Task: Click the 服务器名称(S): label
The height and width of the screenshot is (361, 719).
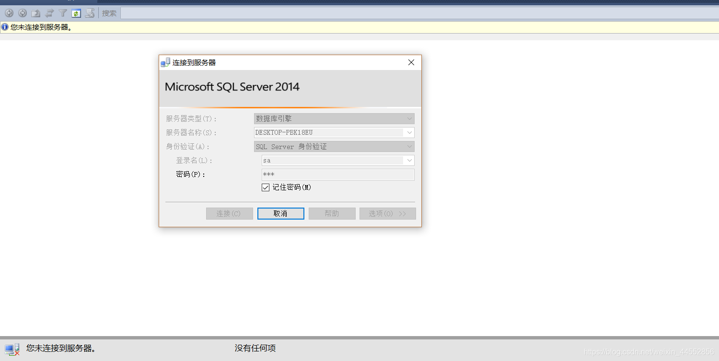Action: coord(192,133)
